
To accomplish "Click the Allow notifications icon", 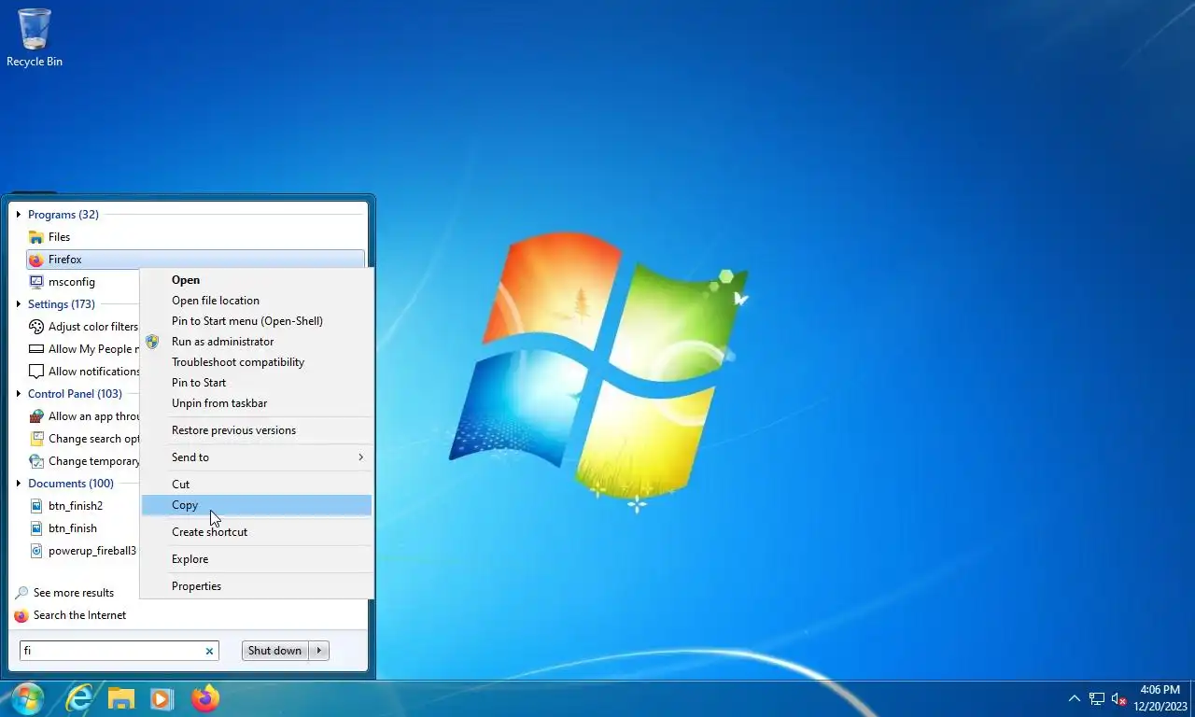I will (36, 372).
